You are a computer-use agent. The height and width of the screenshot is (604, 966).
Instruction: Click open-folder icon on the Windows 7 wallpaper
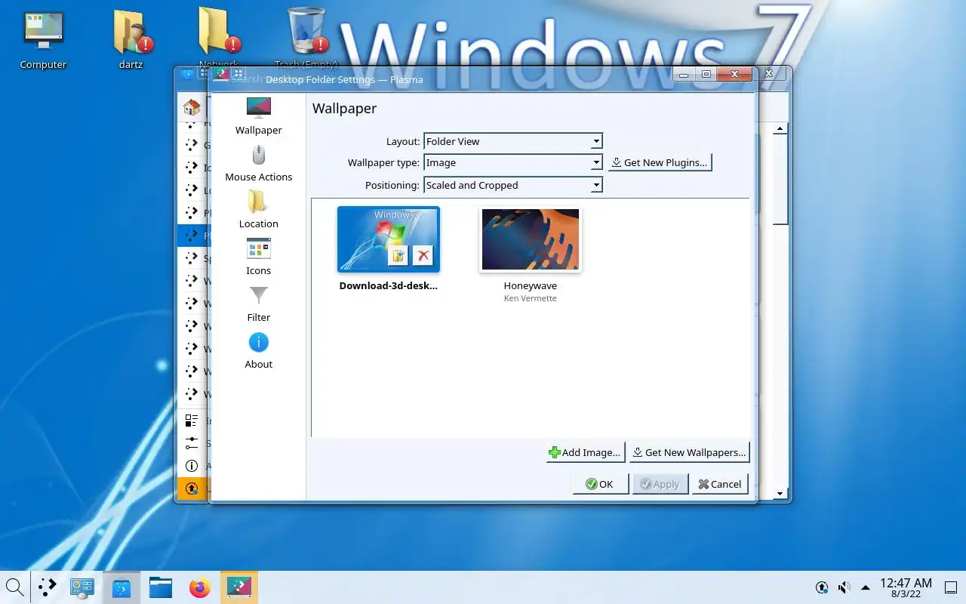[398, 255]
